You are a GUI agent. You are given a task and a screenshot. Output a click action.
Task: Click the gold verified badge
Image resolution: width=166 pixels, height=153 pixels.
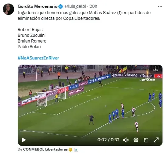[71, 149]
